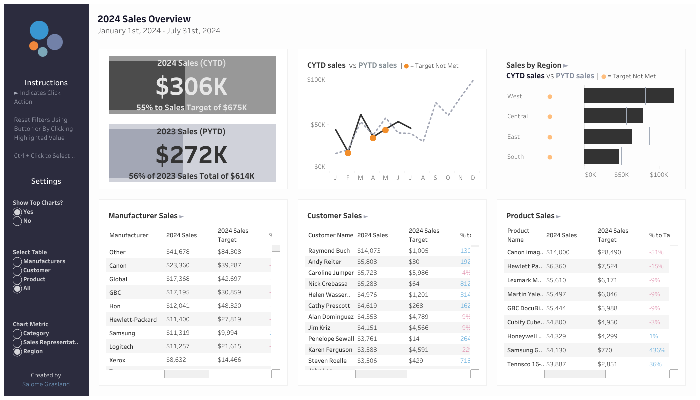Click the arrow icon next to Manufacturer Sales
The height and width of the screenshot is (400, 700).
[x=181, y=216]
